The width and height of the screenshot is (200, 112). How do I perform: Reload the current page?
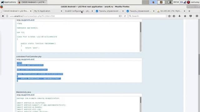125,16
